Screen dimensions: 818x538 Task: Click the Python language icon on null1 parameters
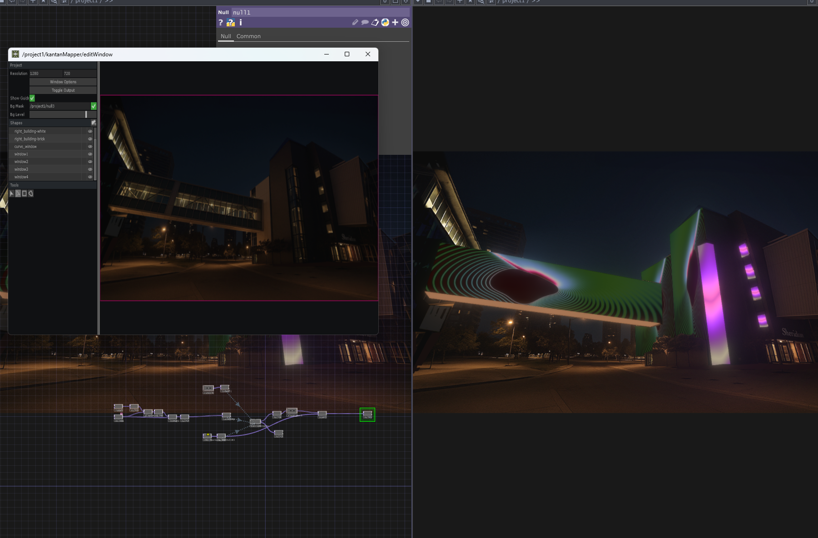click(x=385, y=22)
